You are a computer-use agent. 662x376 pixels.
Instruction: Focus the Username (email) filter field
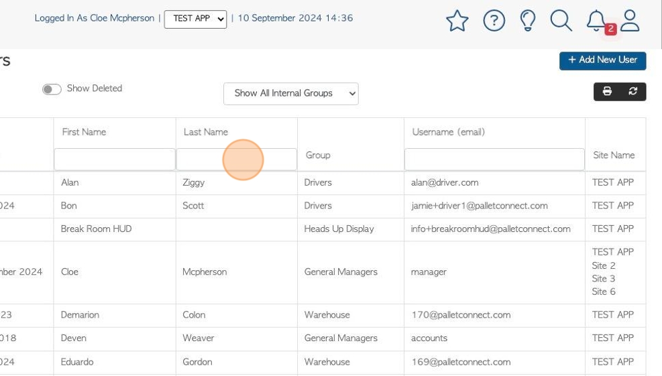[494, 159]
